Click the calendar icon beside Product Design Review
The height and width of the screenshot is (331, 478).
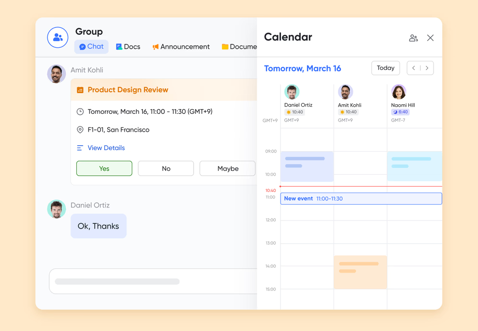click(x=80, y=90)
